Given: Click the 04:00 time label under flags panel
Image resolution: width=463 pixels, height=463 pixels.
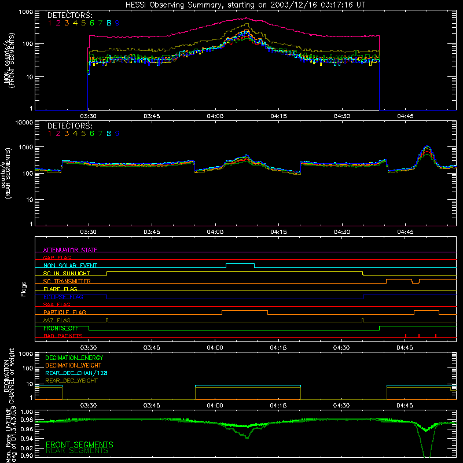Looking at the screenshot, I should click(215, 348).
